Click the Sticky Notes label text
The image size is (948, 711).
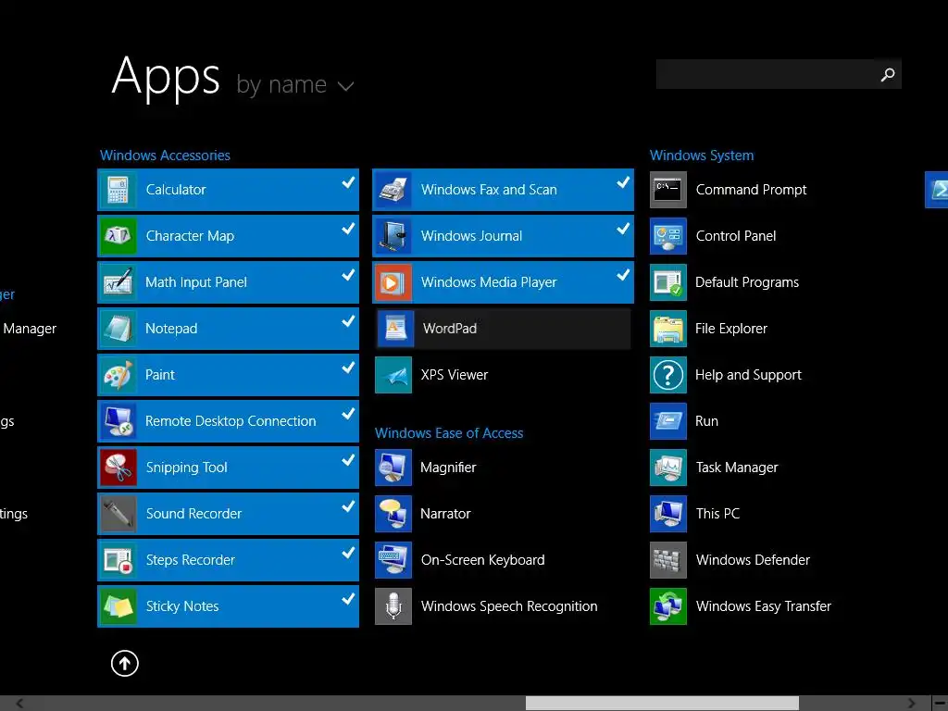[182, 606]
